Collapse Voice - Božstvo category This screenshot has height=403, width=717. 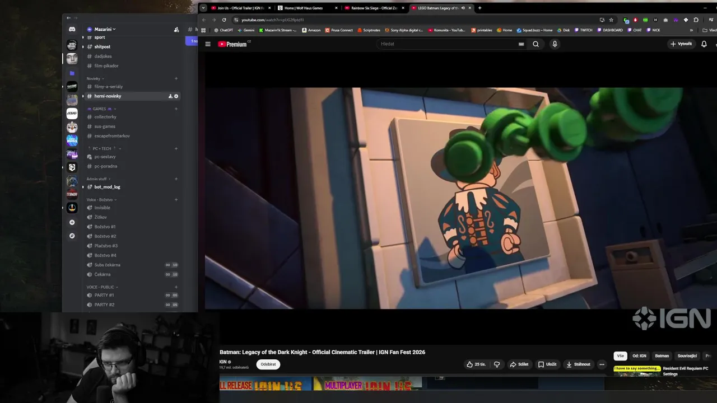point(101,199)
